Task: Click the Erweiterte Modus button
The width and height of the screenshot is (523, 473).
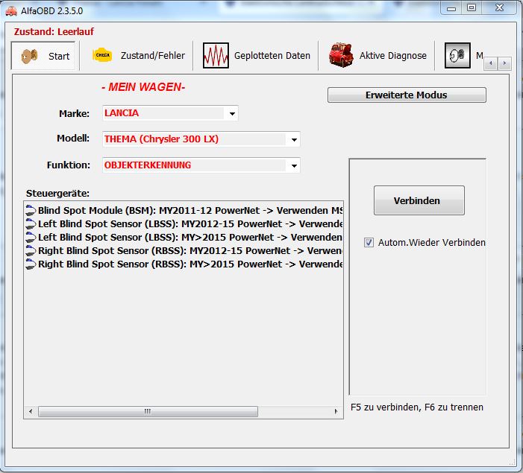Action: (406, 95)
